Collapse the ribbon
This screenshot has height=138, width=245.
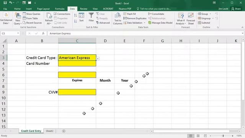point(242,27)
